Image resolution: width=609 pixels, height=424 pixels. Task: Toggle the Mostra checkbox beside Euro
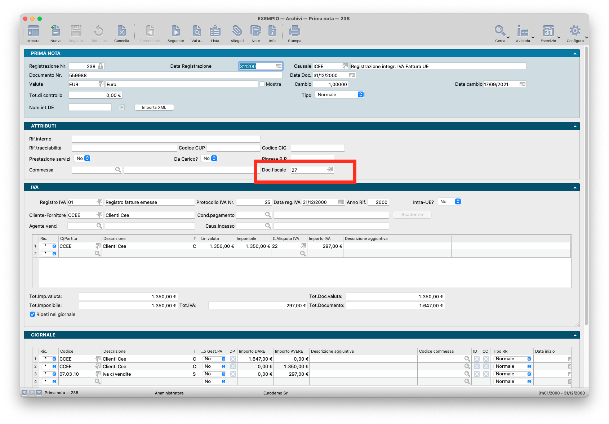[262, 84]
